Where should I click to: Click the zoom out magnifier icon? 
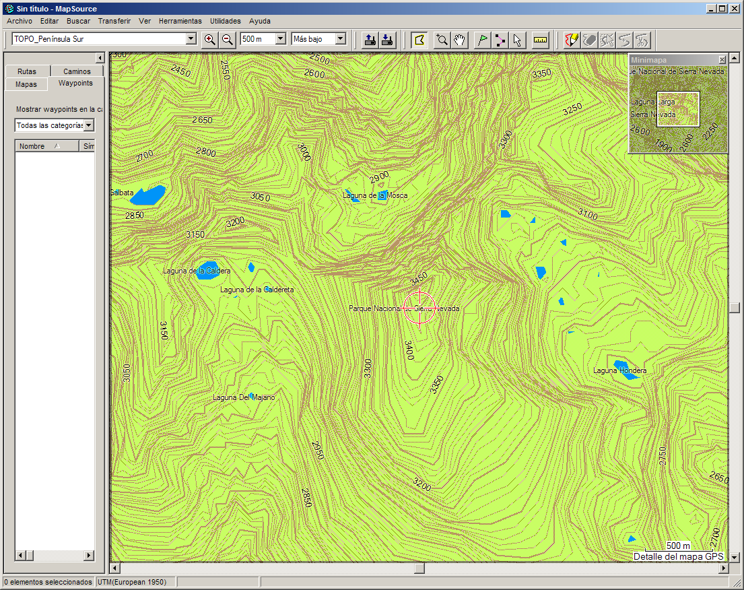[228, 39]
